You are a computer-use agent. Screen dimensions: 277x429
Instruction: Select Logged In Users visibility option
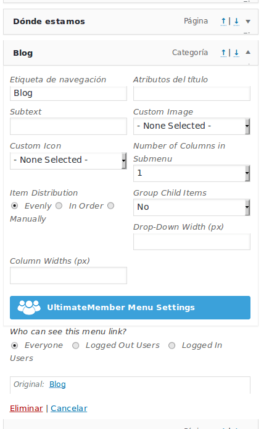(172, 345)
